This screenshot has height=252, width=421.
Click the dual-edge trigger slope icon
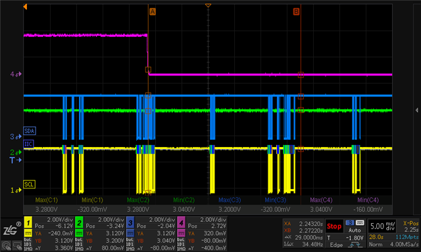[355, 245]
